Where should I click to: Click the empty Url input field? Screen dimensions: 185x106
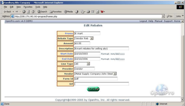tap(101, 84)
